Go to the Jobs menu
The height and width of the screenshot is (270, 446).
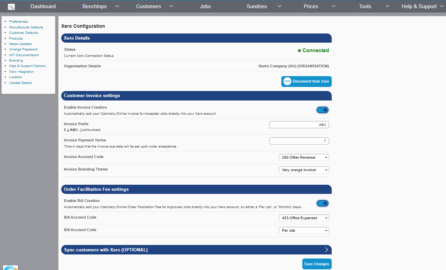(x=205, y=6)
